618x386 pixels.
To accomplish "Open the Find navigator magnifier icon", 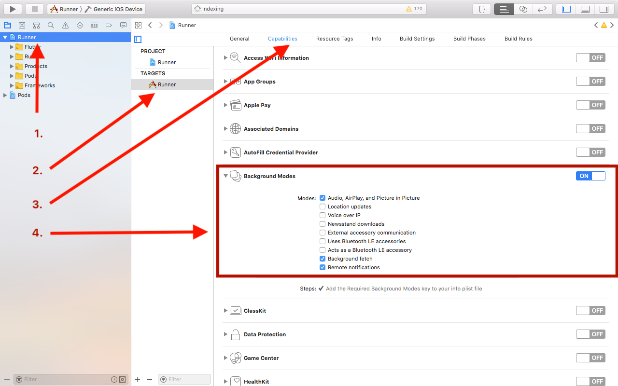I will 51,25.
